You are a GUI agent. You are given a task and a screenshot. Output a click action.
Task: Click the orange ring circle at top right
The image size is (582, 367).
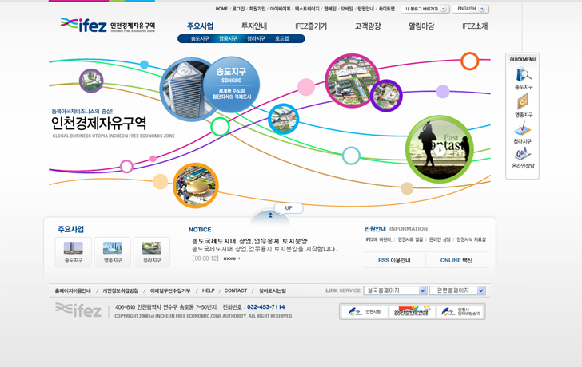click(x=470, y=61)
